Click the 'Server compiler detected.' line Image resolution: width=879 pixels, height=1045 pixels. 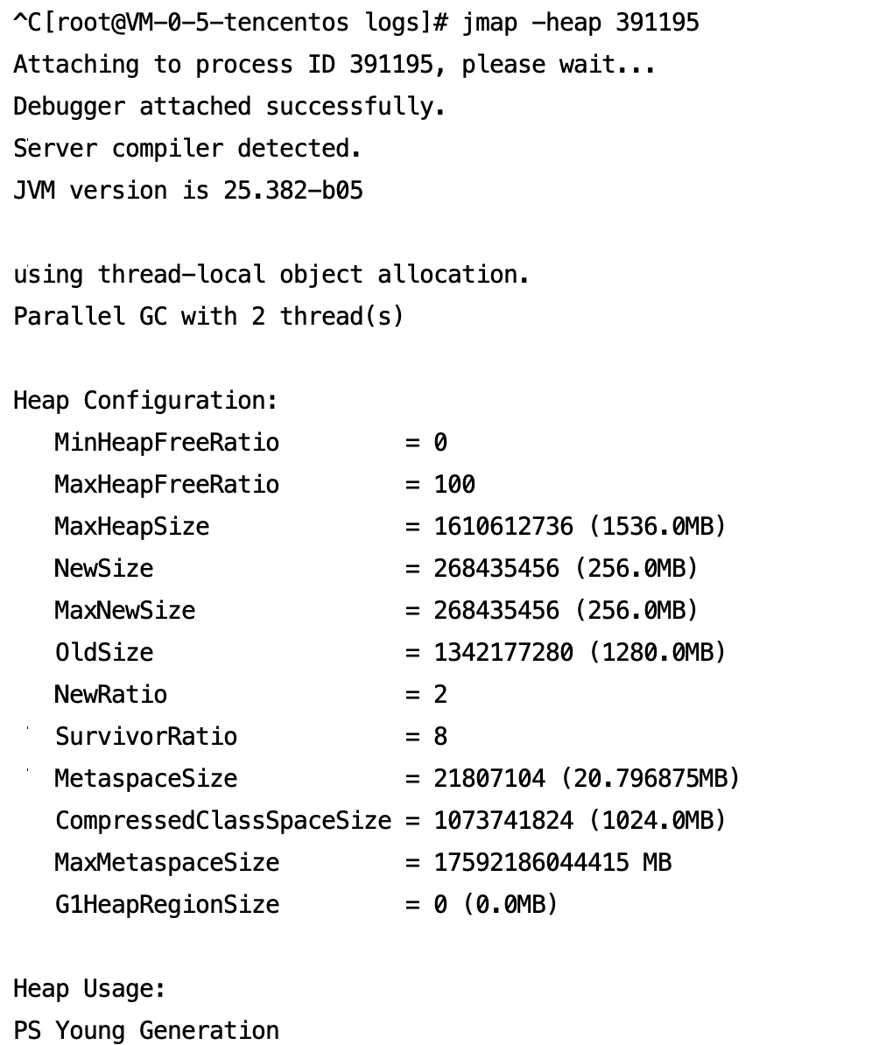pos(187,149)
